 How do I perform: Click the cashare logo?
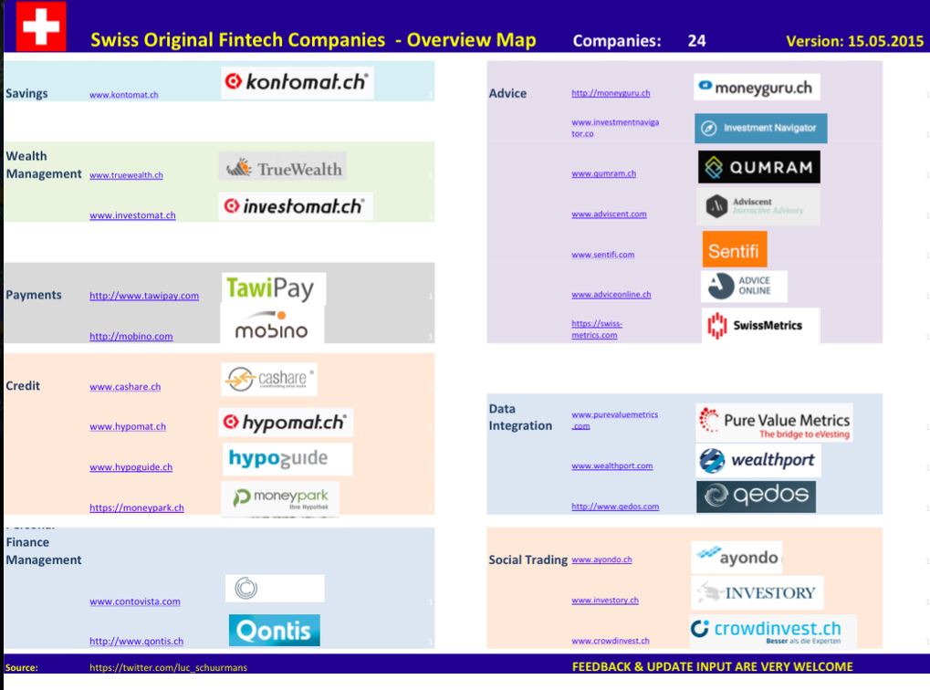pos(269,379)
